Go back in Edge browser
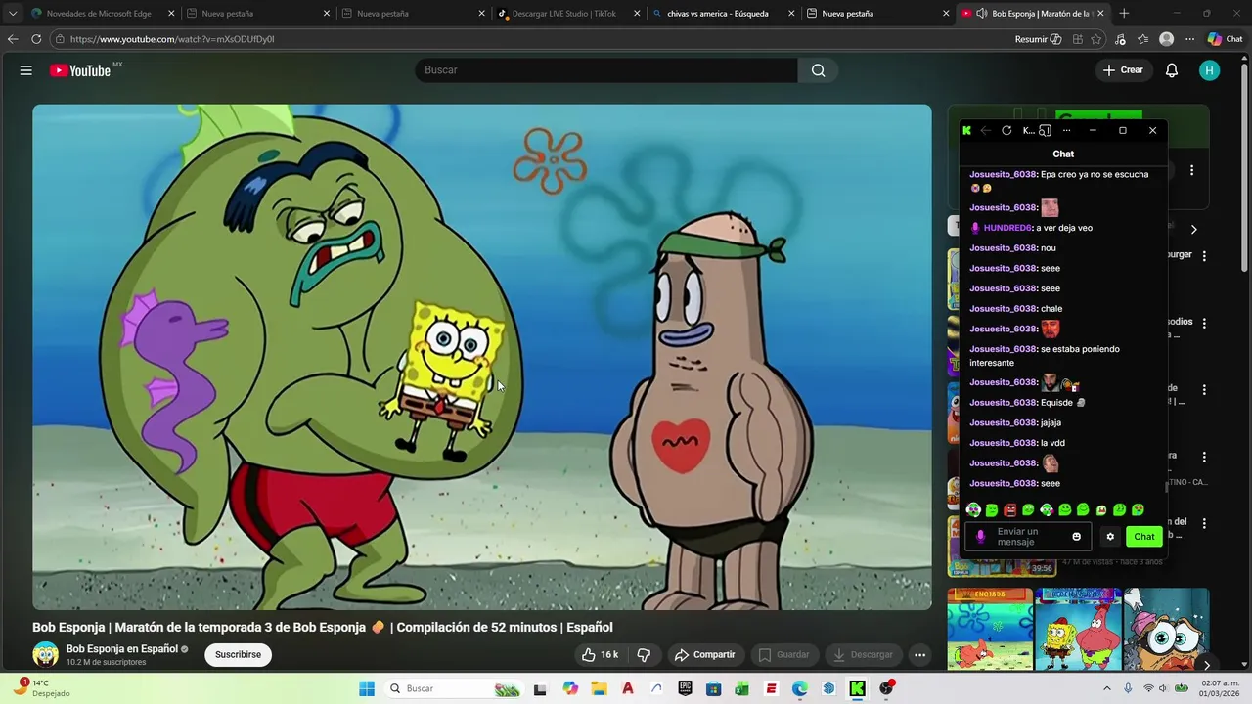This screenshot has height=704, width=1252. pyautogui.click(x=13, y=39)
